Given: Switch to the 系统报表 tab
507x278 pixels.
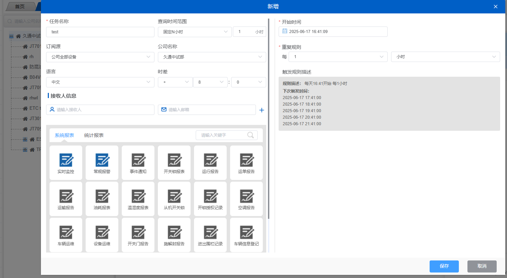Looking at the screenshot, I should pyautogui.click(x=64, y=135).
